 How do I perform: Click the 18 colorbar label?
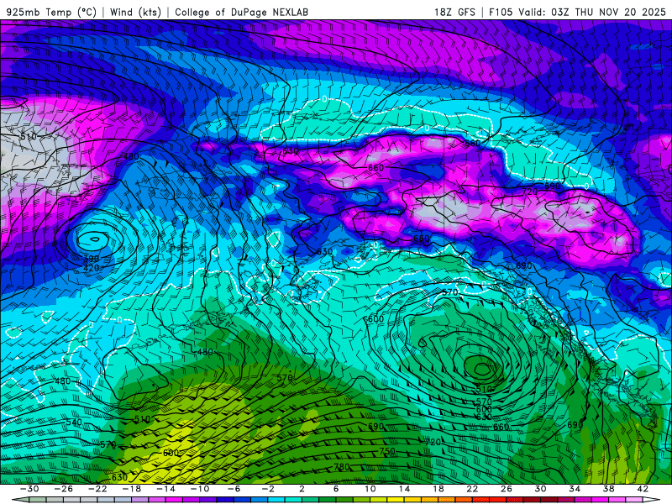coord(438,489)
